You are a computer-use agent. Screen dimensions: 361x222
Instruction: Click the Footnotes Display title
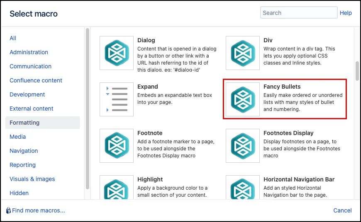(288, 133)
